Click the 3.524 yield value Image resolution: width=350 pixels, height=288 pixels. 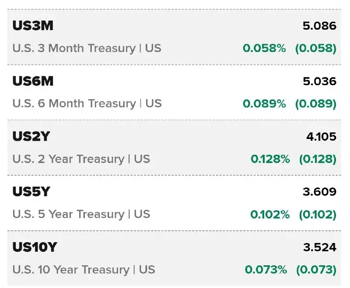pos(320,247)
